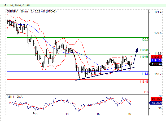Click the date axis label 15
Screen dimensions: 166x121
(x=98, y=114)
